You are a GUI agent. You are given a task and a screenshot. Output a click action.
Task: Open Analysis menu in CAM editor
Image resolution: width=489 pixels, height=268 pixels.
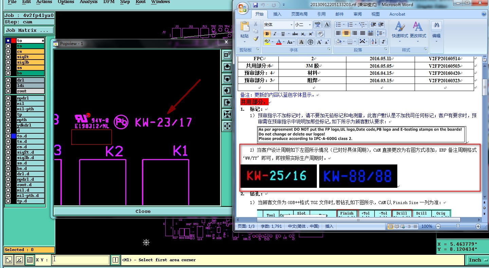(x=89, y=2)
